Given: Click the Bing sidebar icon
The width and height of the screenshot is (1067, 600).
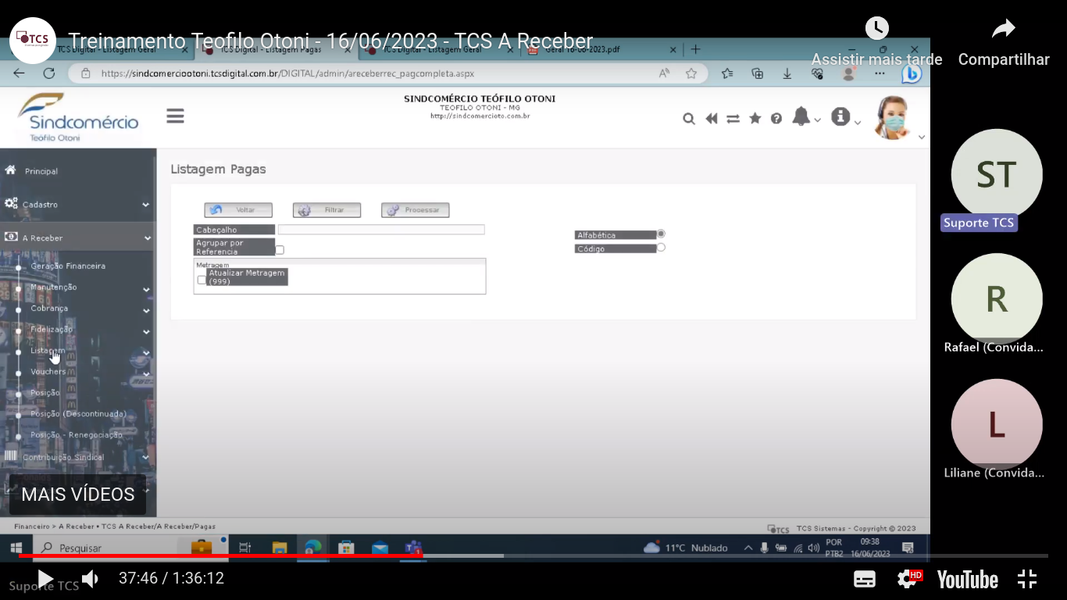Looking at the screenshot, I should coord(911,73).
